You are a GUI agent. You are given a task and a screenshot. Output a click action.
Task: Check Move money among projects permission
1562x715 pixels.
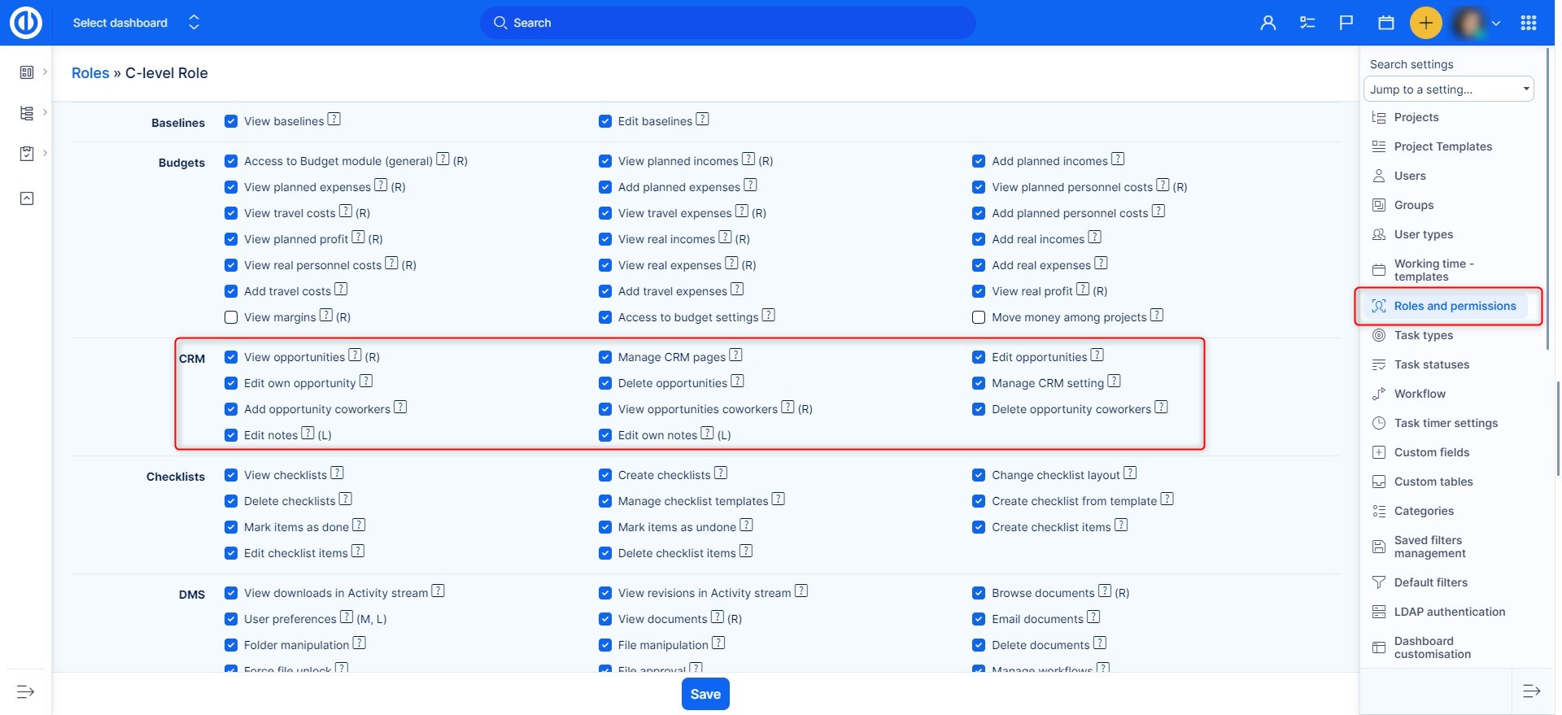coord(979,317)
